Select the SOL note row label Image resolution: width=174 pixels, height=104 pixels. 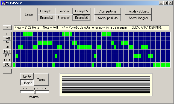[7, 34]
